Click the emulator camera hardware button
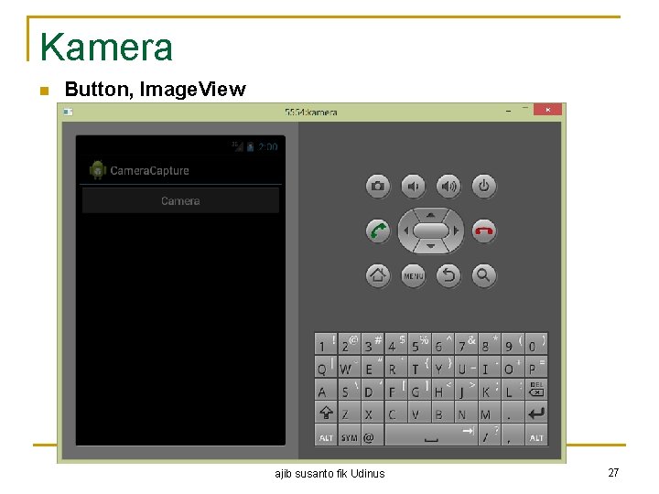659x494 pixels. (378, 186)
